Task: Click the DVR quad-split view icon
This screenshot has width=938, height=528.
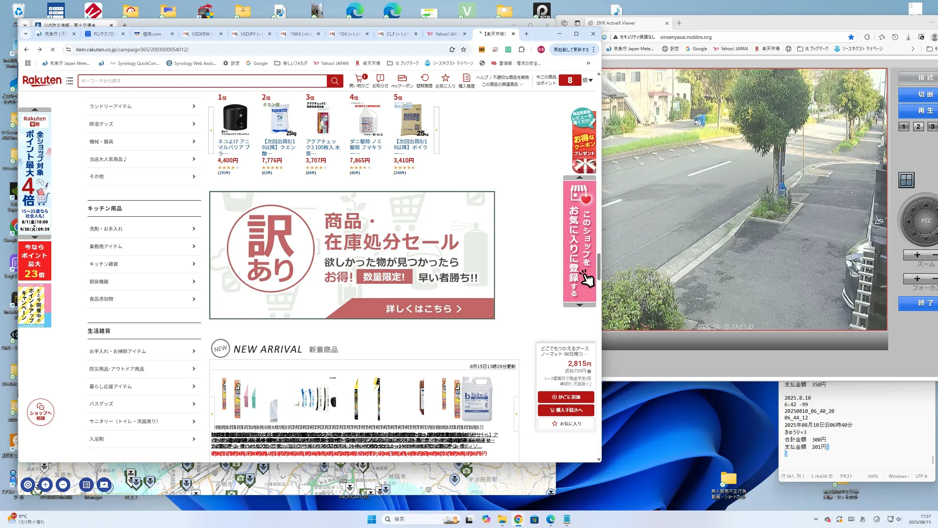Action: 906,180
